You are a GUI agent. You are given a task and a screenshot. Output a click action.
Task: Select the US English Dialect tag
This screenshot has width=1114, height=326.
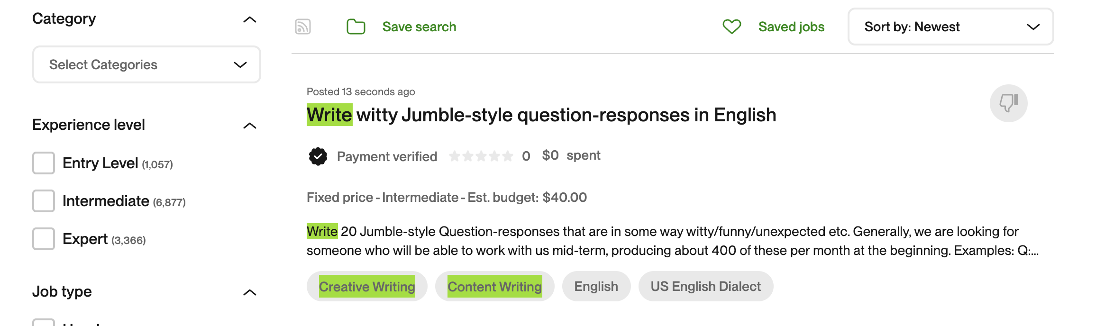pyautogui.click(x=705, y=286)
